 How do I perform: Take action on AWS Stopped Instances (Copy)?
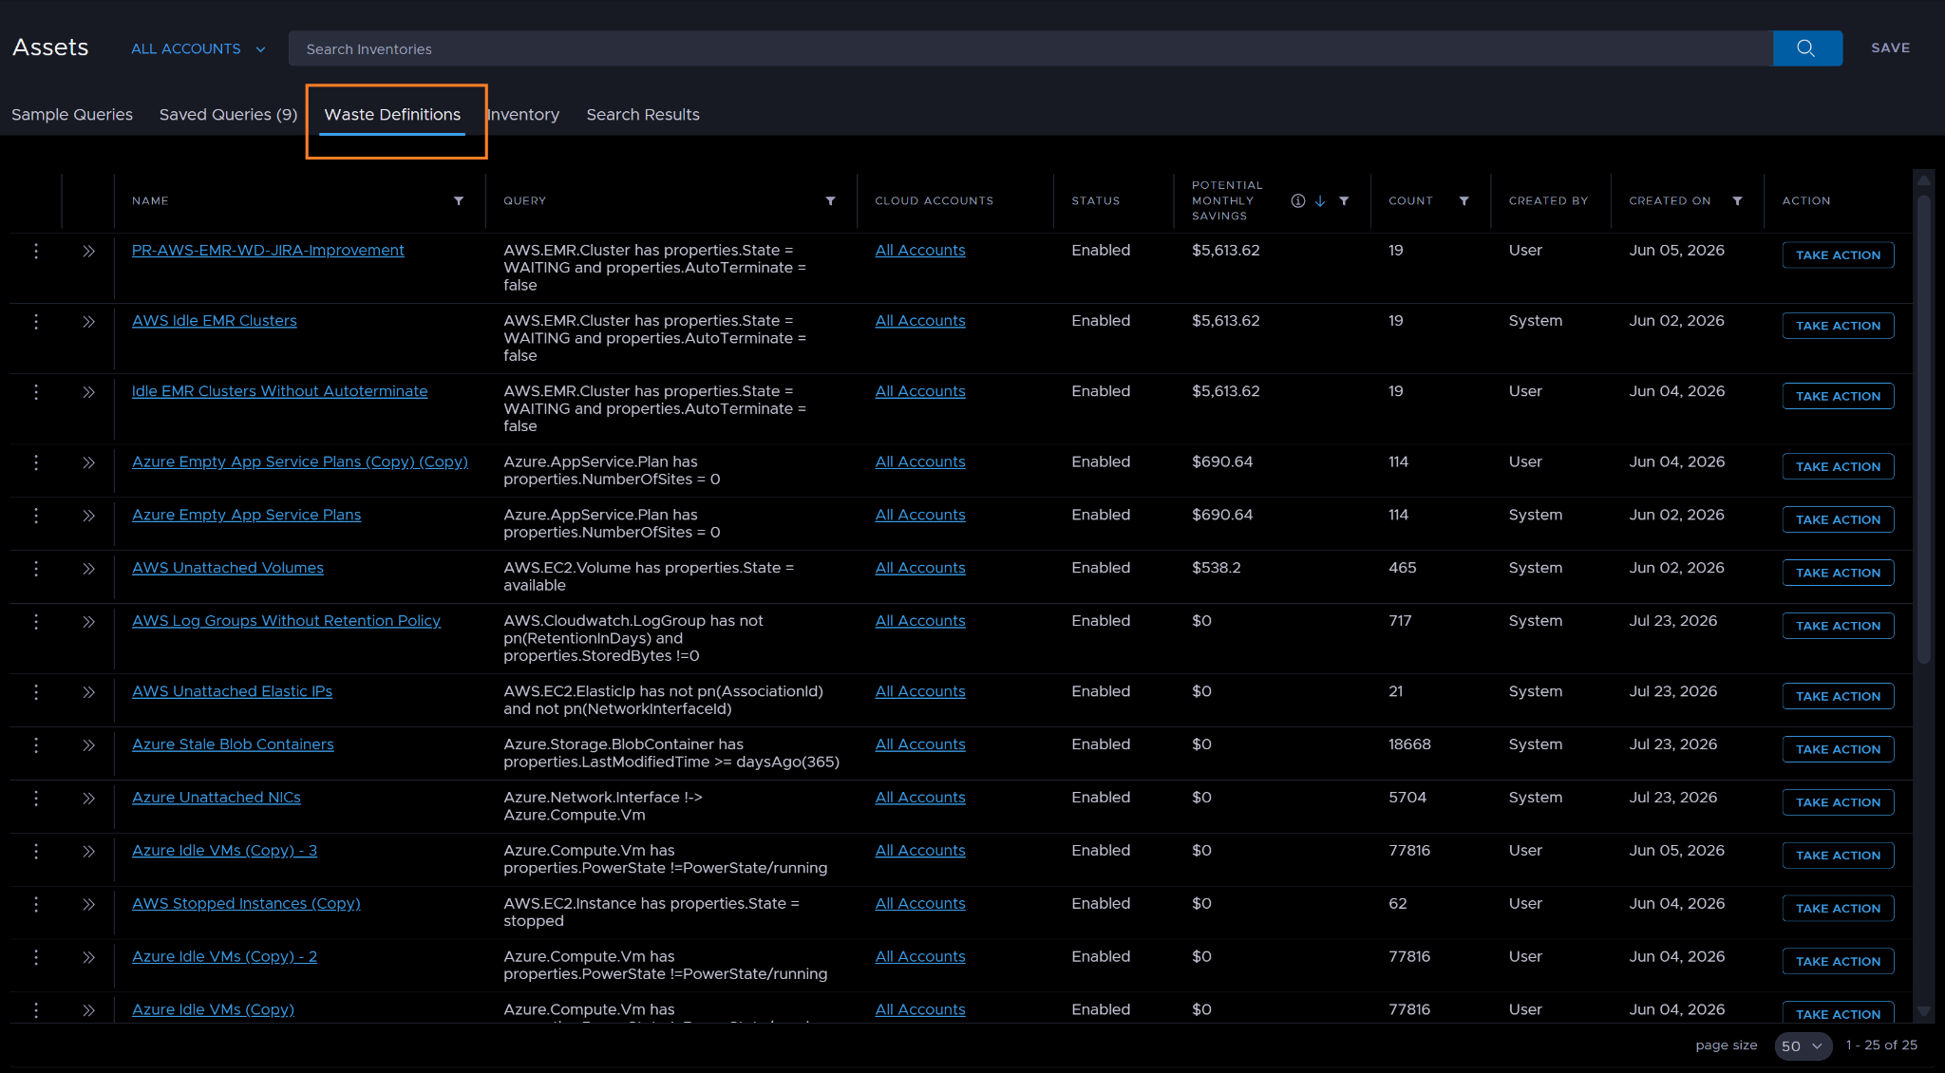point(1838,909)
